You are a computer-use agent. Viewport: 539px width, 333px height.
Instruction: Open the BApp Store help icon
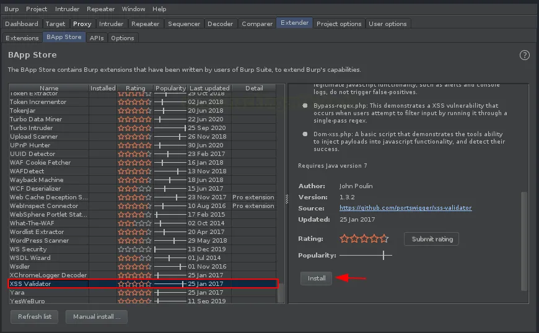(525, 55)
